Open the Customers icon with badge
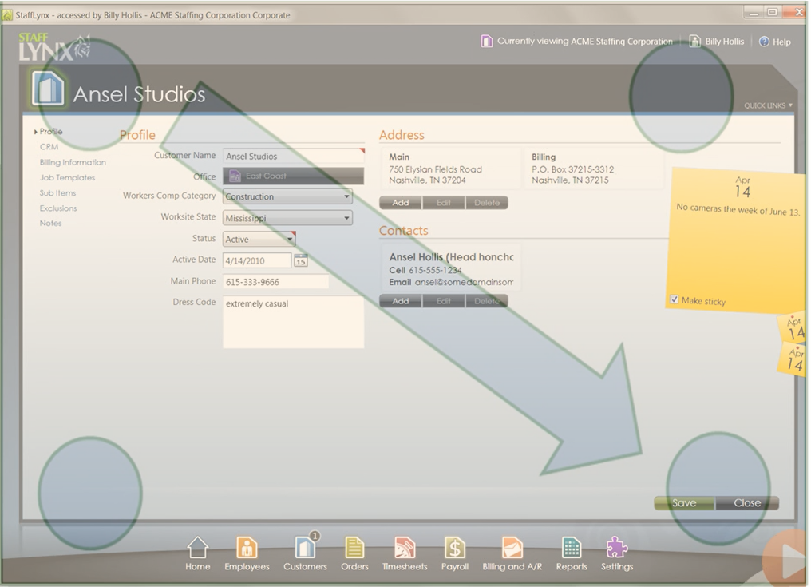The image size is (811, 587). point(307,546)
